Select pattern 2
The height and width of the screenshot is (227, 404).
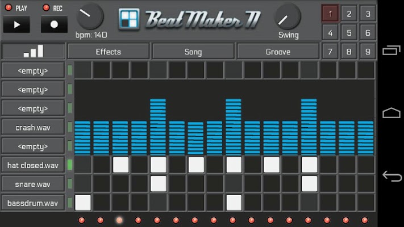coord(349,14)
